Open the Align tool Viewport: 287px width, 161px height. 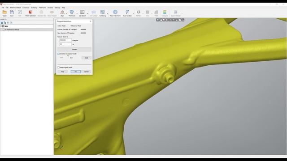click(62, 12)
